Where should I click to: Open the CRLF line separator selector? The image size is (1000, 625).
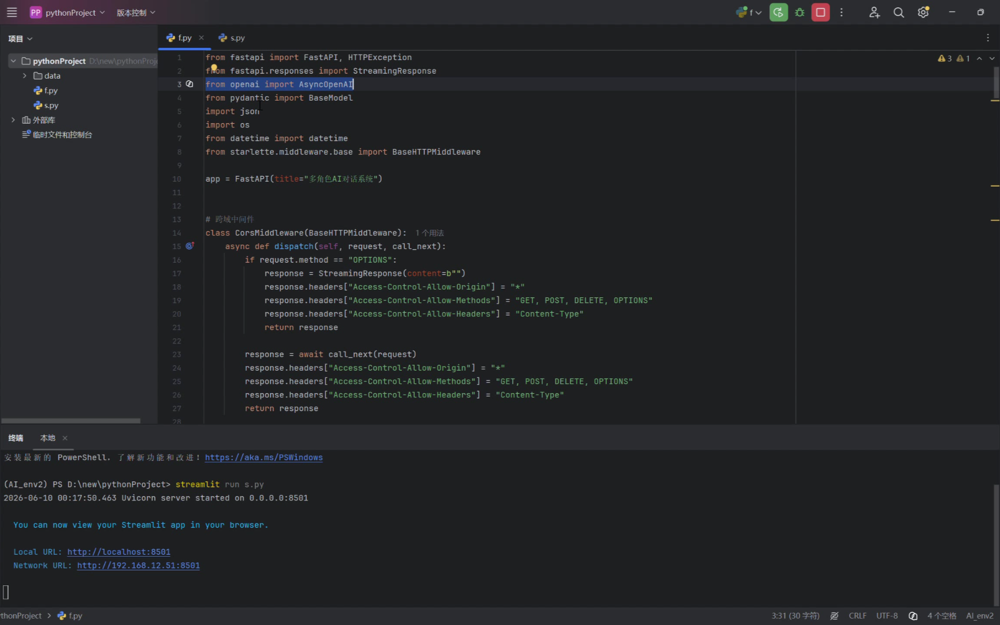[x=857, y=616]
